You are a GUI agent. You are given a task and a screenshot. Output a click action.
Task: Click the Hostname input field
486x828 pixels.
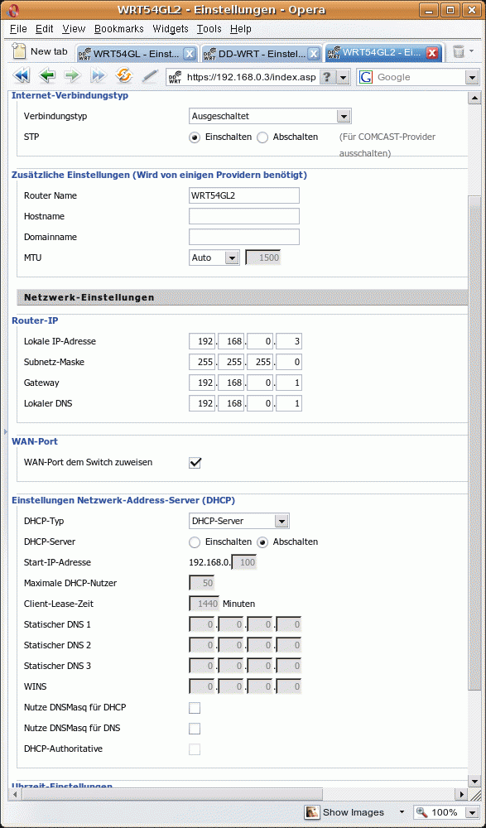tap(244, 216)
